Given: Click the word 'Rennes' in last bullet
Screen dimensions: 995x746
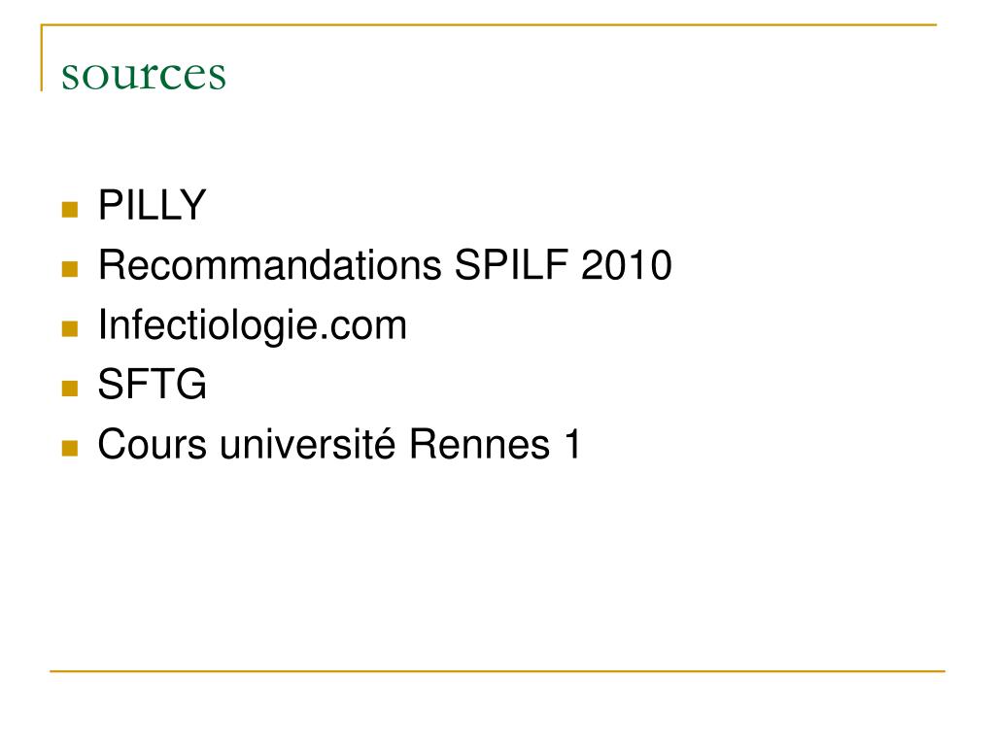Looking at the screenshot, I should pos(479,444).
